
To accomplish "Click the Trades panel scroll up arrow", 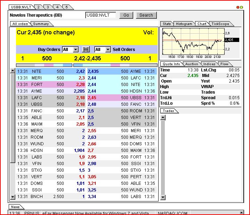I will 162,118.
